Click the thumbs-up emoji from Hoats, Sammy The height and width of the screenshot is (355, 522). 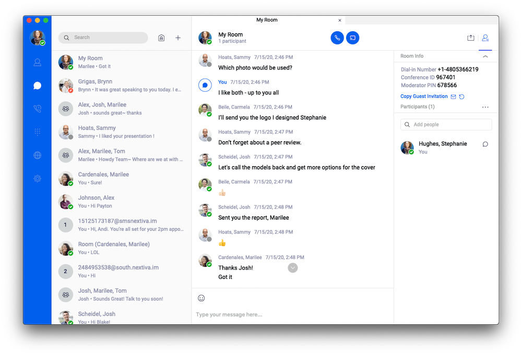click(222, 243)
